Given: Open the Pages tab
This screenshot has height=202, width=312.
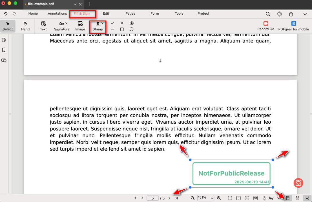Looking at the screenshot, I should click(130, 13).
